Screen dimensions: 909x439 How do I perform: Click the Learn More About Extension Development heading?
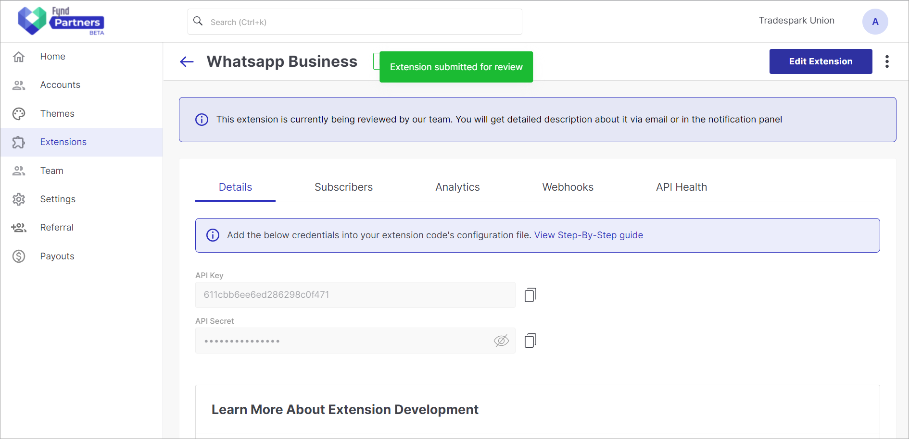[345, 410]
